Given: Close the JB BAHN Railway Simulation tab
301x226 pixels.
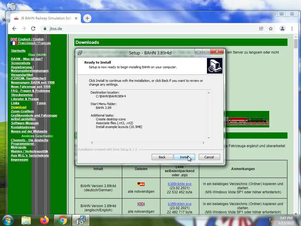Looking at the screenshot, I should point(76,18).
